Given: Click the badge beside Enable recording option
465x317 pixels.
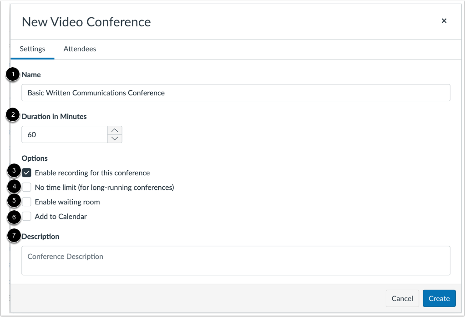Looking at the screenshot, I should pos(13,173).
